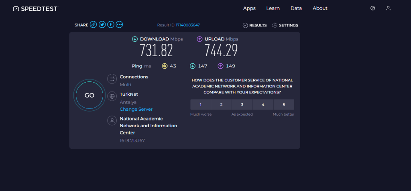Screen dimensions: 411x191
Task: Open the Data menu
Action: point(296,8)
